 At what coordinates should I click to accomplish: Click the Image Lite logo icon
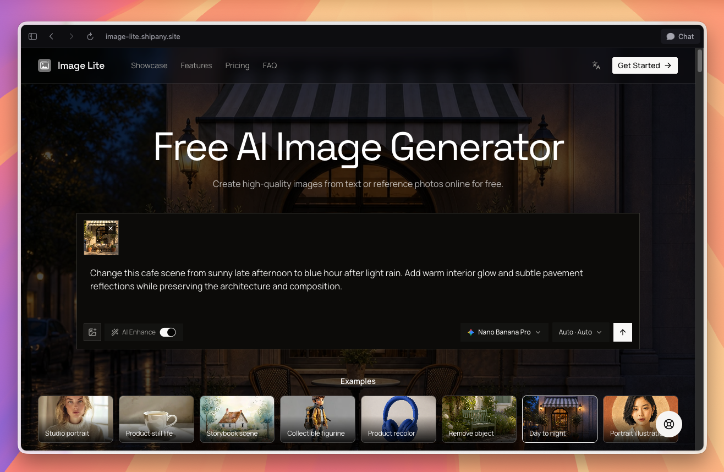45,65
